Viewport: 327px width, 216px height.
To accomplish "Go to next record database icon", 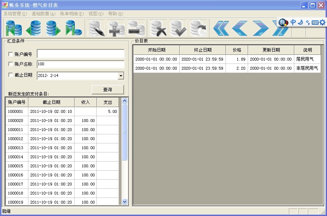I will click(53, 28).
